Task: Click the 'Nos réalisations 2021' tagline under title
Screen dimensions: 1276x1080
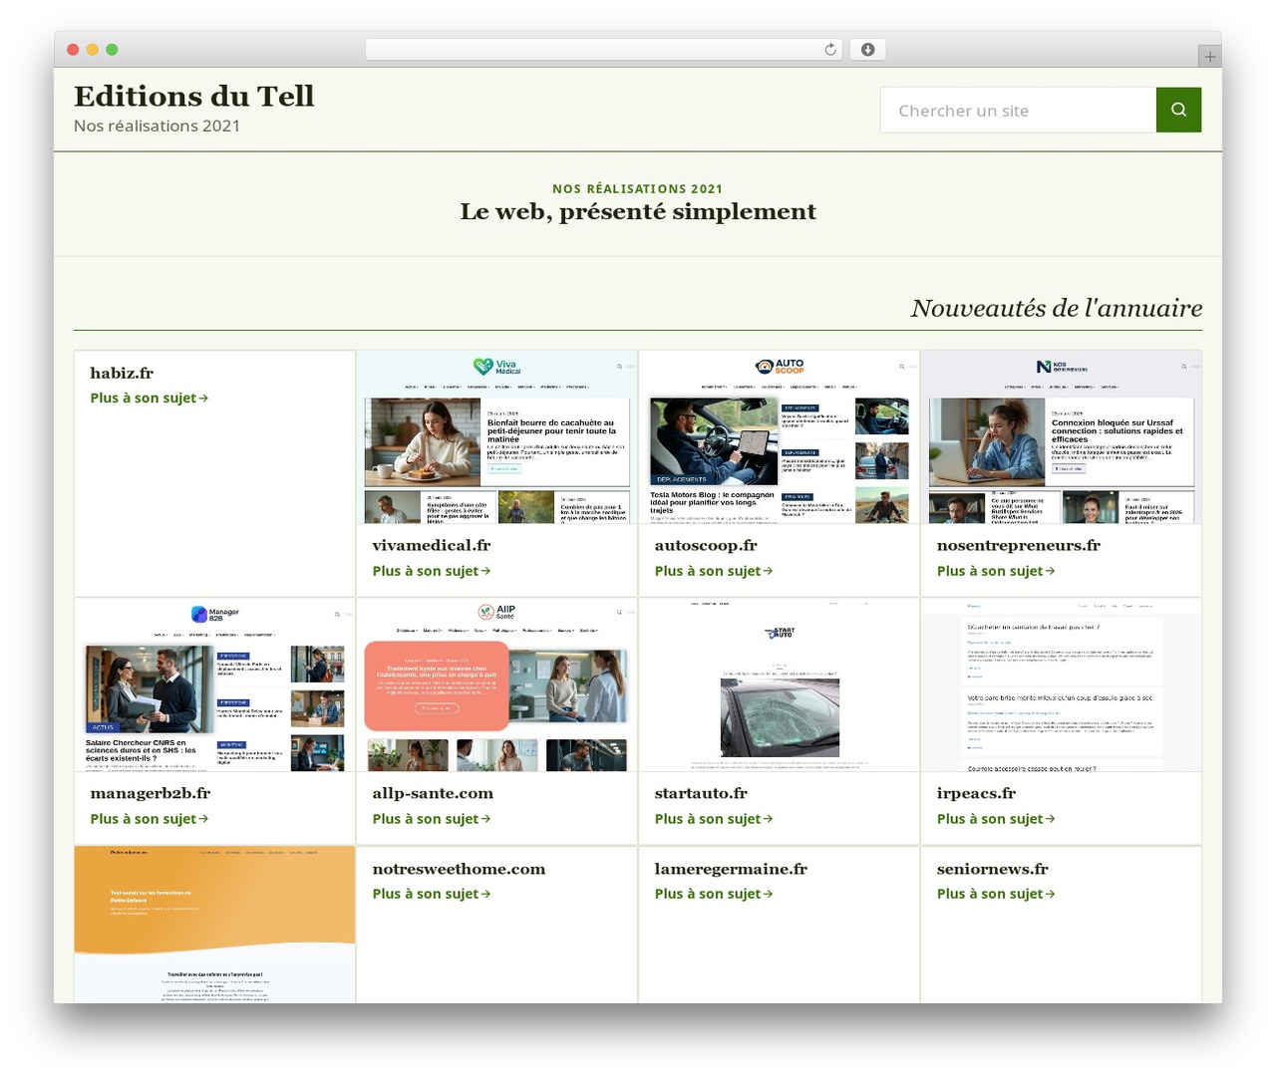Action: [157, 126]
